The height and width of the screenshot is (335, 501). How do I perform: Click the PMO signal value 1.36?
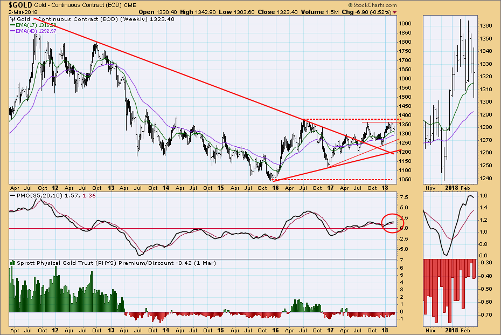(89, 195)
